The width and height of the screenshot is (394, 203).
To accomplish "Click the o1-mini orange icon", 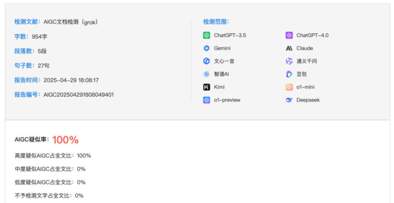I will point(289,87).
